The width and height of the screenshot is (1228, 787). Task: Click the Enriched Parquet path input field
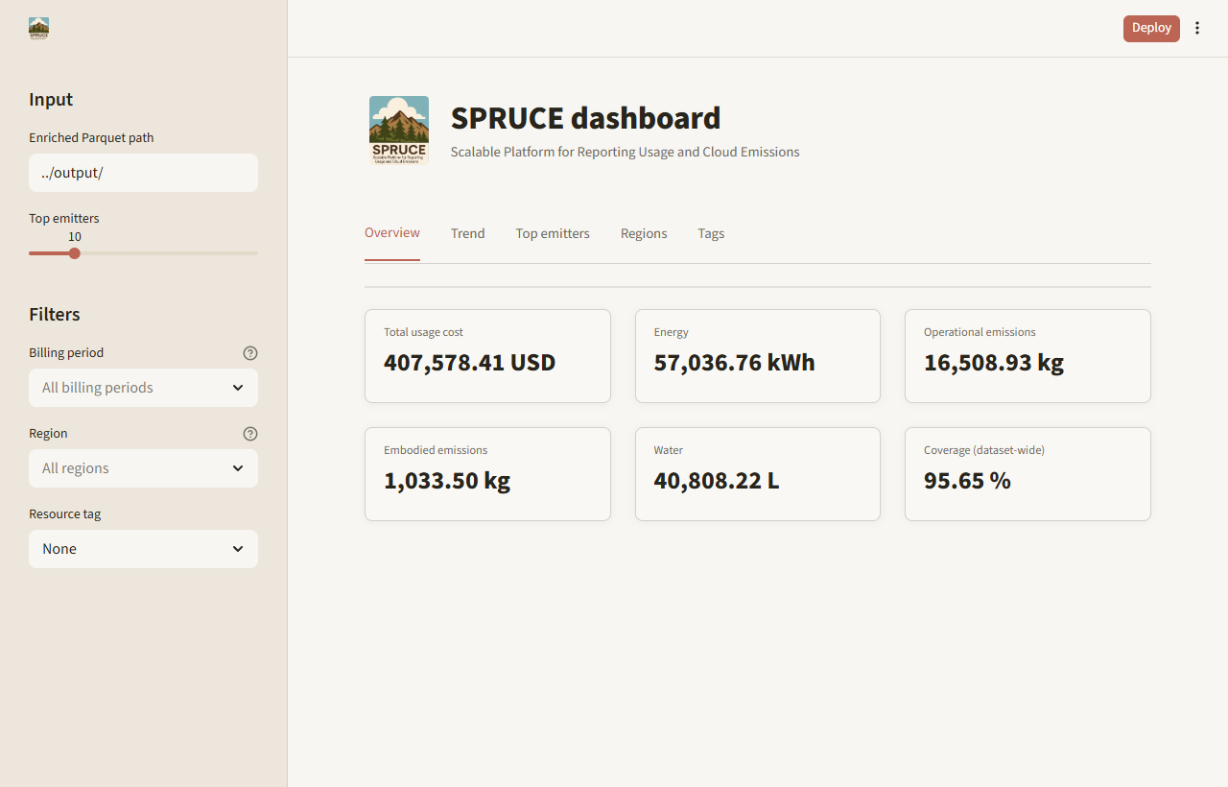[x=143, y=173]
